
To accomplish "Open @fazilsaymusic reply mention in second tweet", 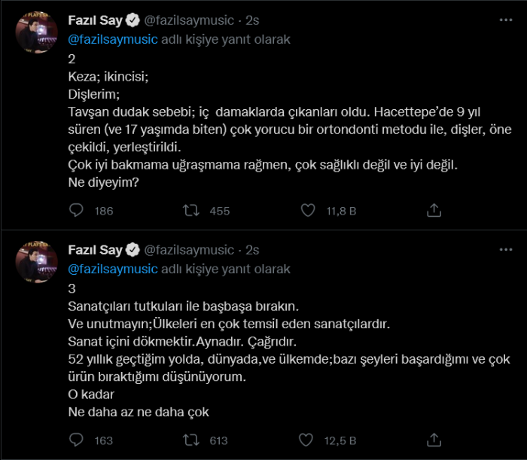I will click(x=113, y=269).
